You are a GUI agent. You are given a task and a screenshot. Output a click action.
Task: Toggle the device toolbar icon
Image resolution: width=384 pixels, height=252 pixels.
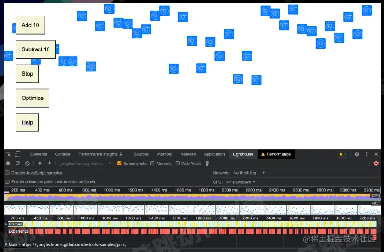(x=17, y=154)
